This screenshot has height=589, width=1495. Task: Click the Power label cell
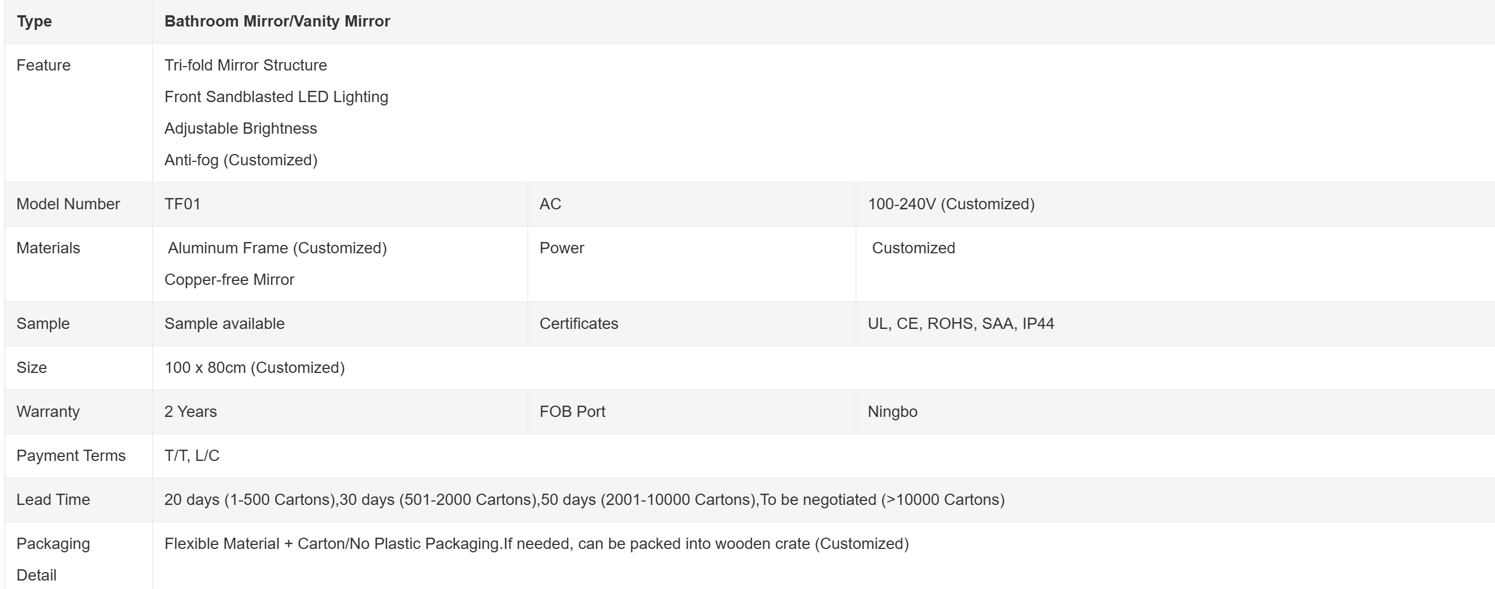coord(562,248)
